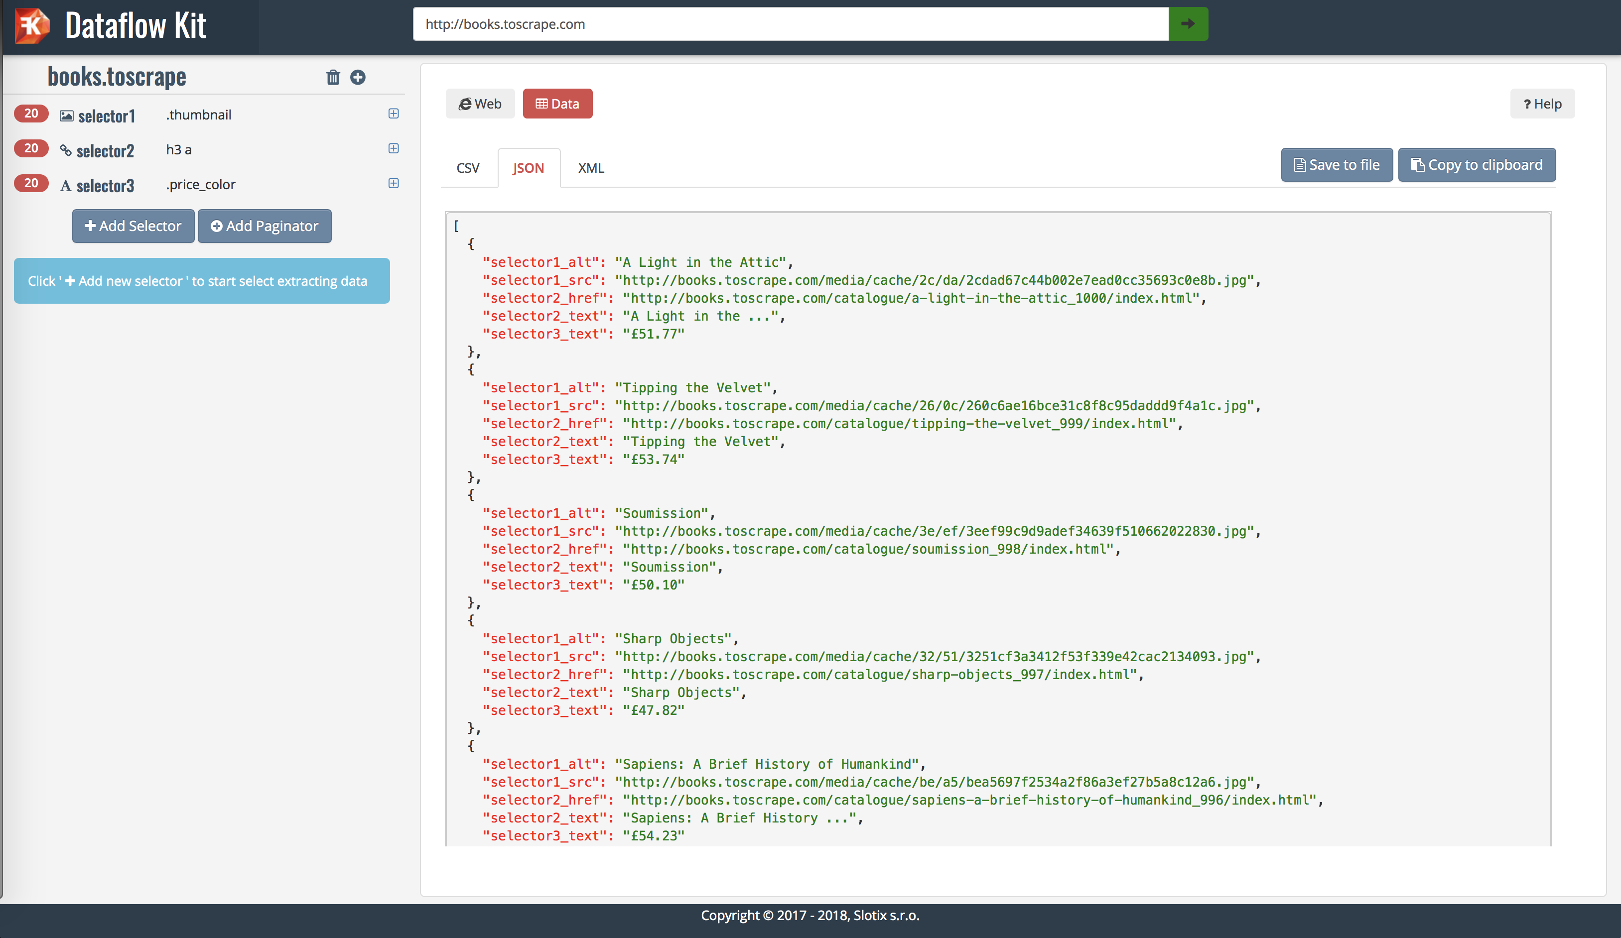The image size is (1621, 938).
Task: Select the JSON tab
Action: point(528,168)
